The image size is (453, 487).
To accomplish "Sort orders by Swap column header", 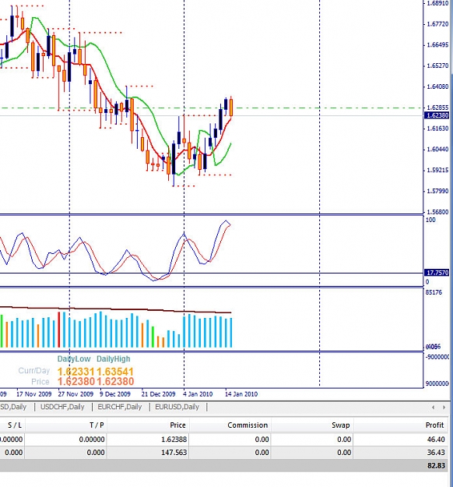I will [x=341, y=425].
